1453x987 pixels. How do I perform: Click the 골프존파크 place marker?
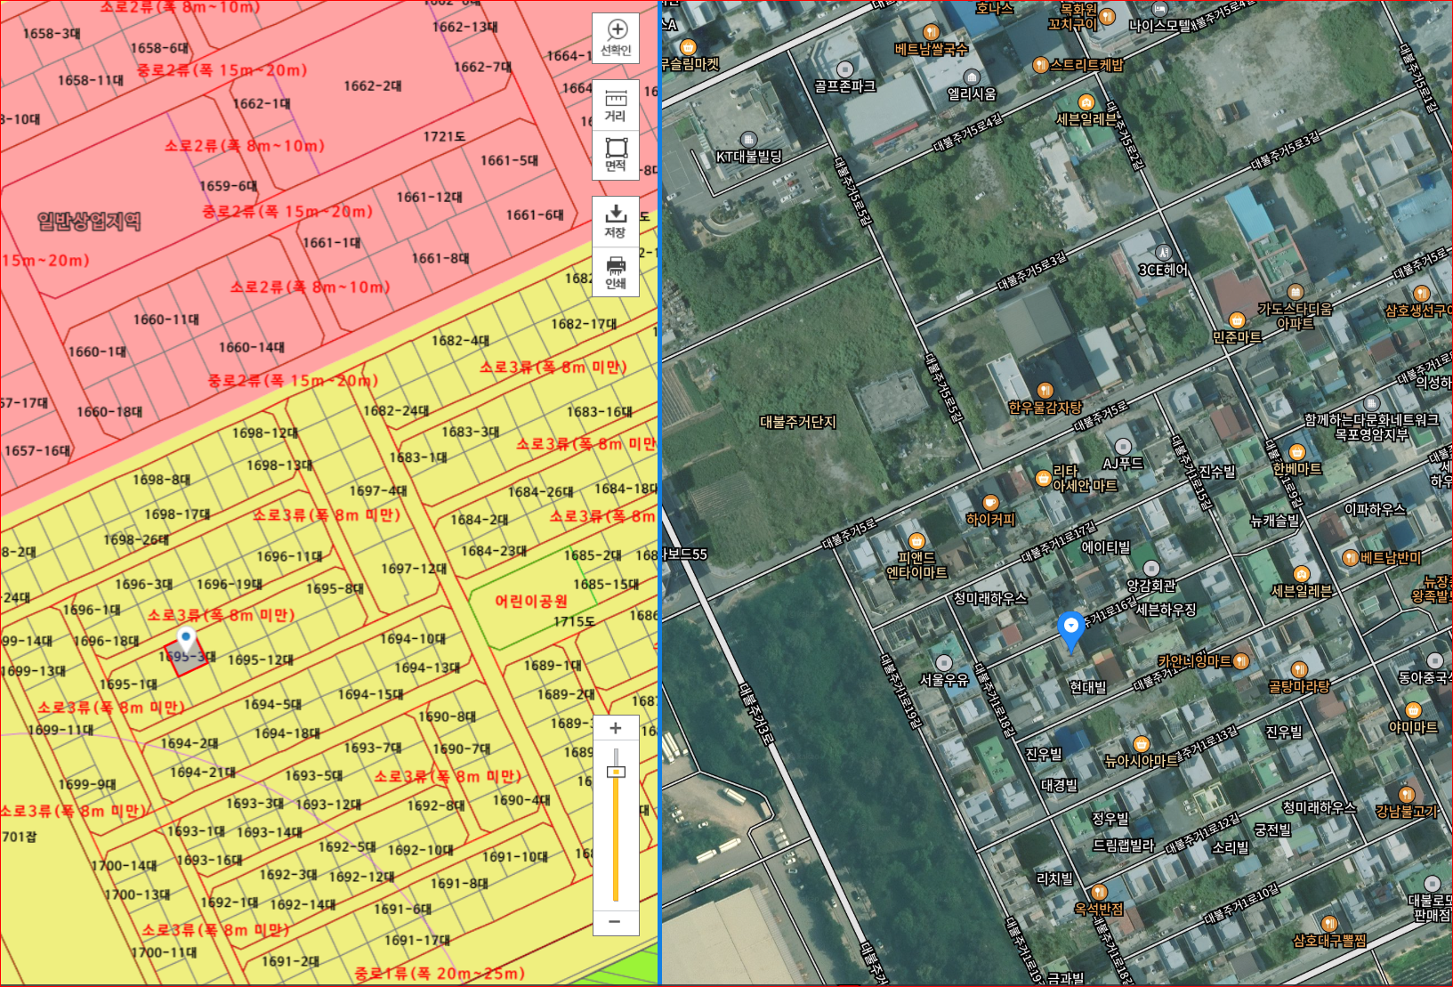845,77
